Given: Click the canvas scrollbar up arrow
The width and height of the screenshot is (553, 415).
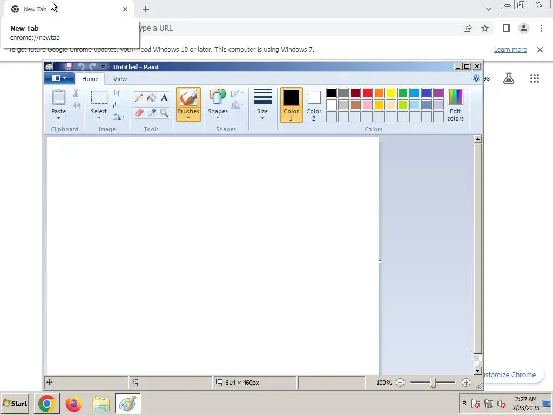Looking at the screenshot, I should pos(478,139).
